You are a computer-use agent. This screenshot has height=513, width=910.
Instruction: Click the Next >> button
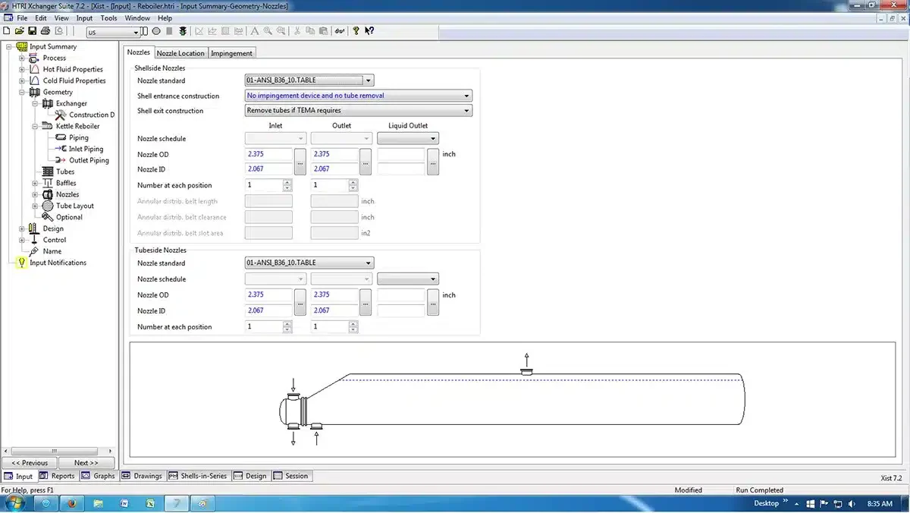86,463
